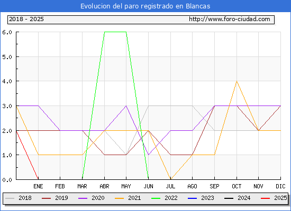Select the '2018' legend label
Screen dimensions: 291x211
point(25,198)
